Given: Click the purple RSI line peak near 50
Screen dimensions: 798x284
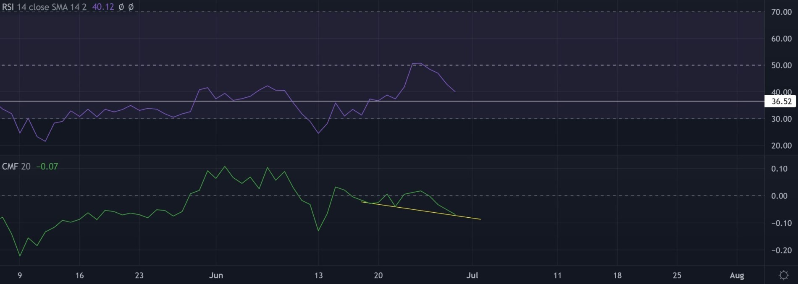Looking at the screenshot, I should [417, 63].
